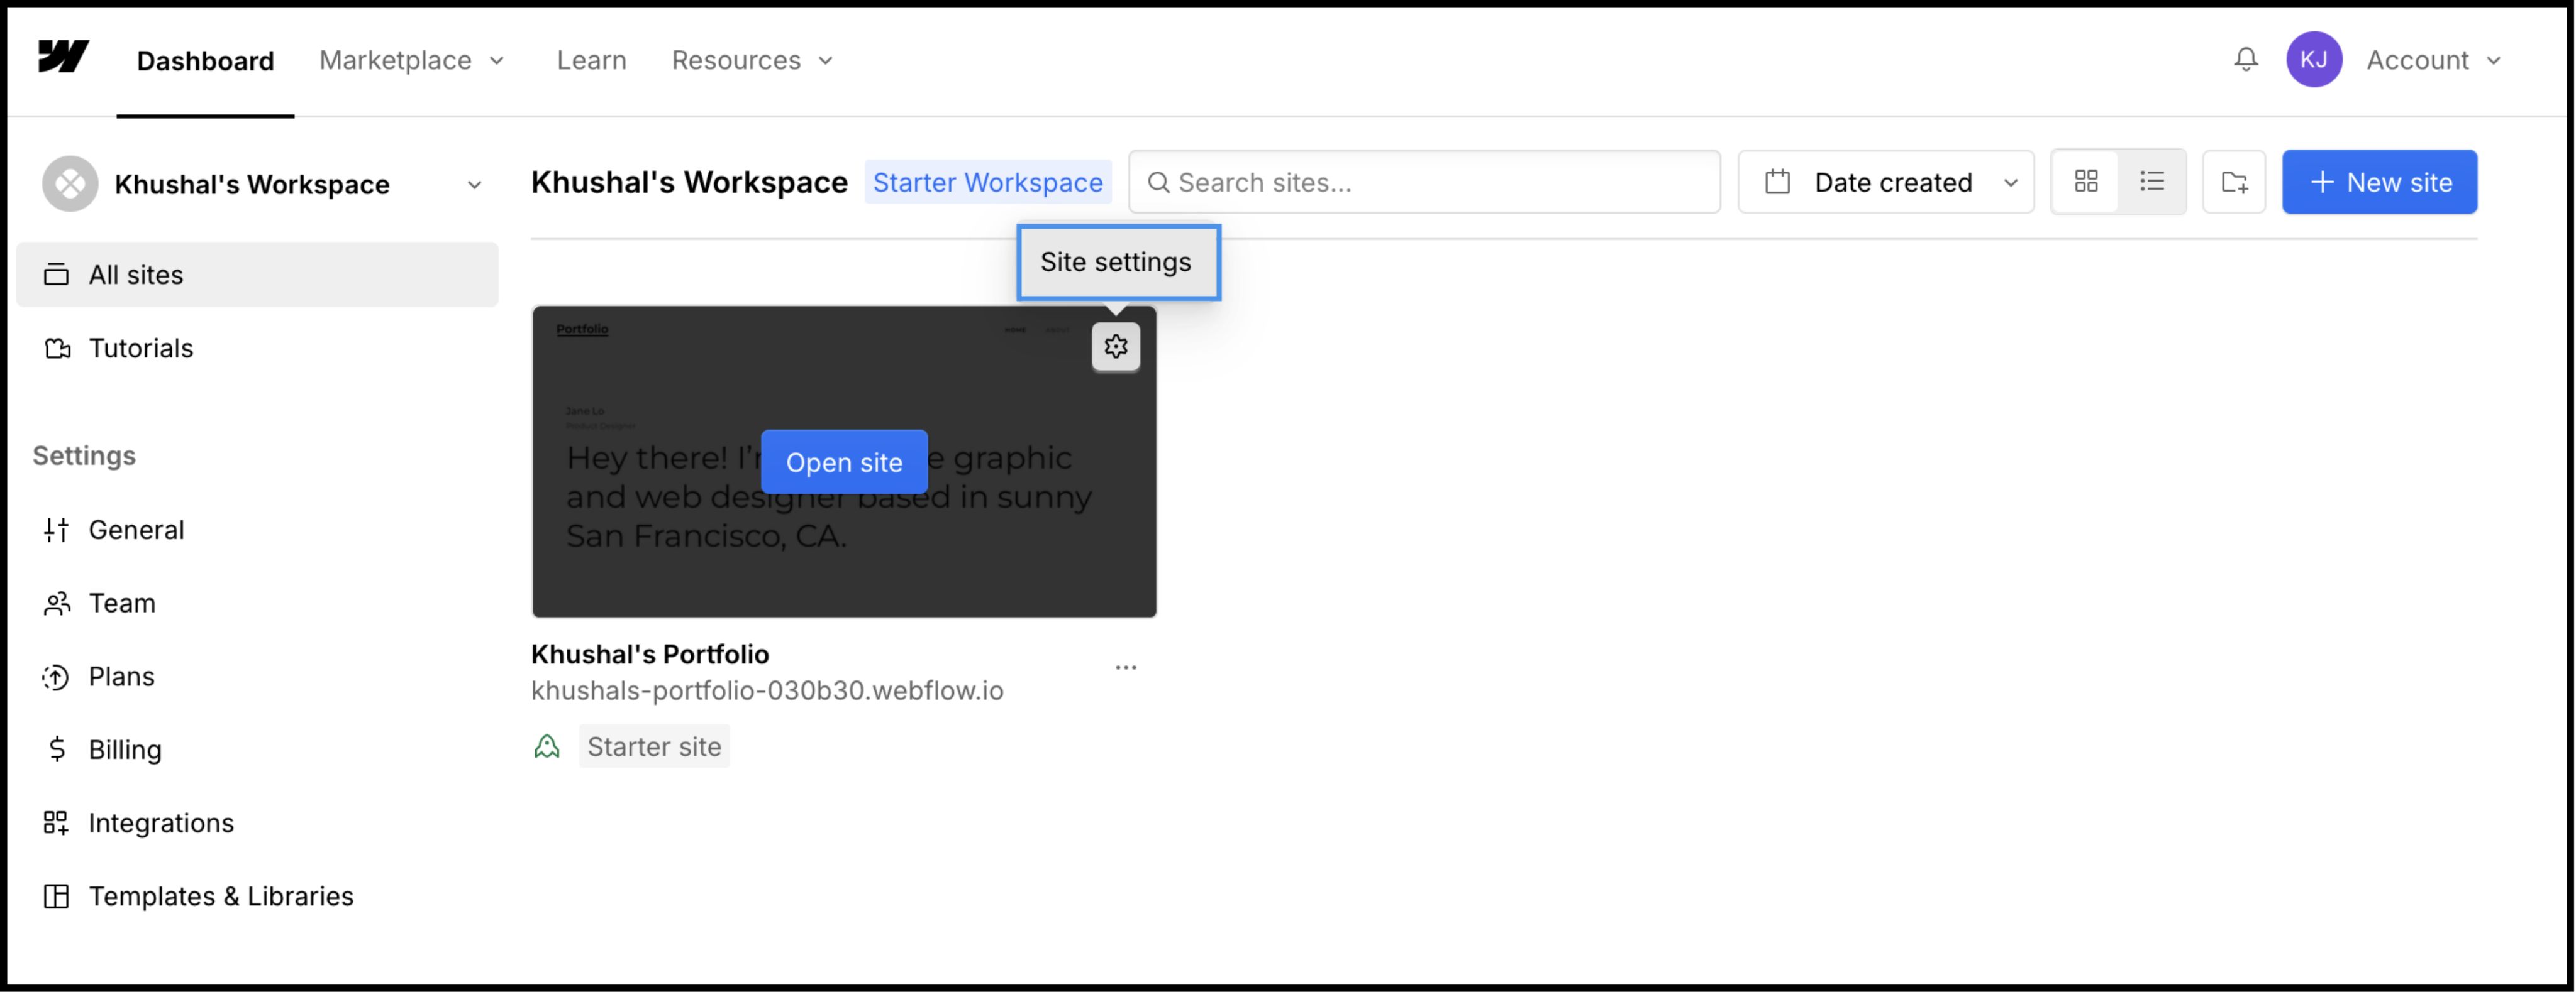This screenshot has height=992, width=2576.
Task: Open the KJ profile avatar
Action: point(2314,59)
